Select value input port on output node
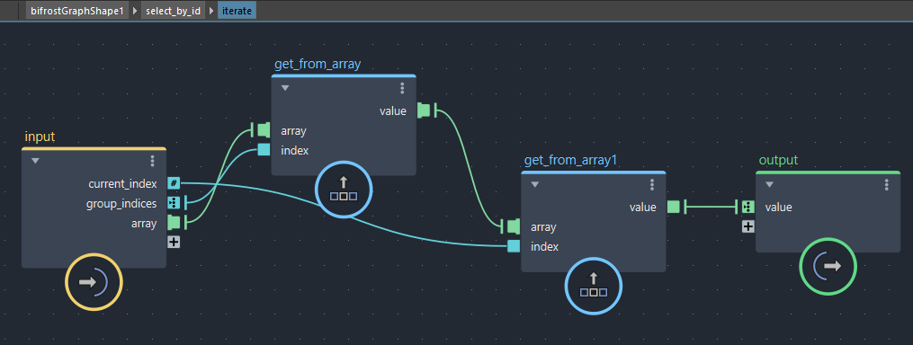The width and height of the screenshot is (913, 345). [748, 207]
